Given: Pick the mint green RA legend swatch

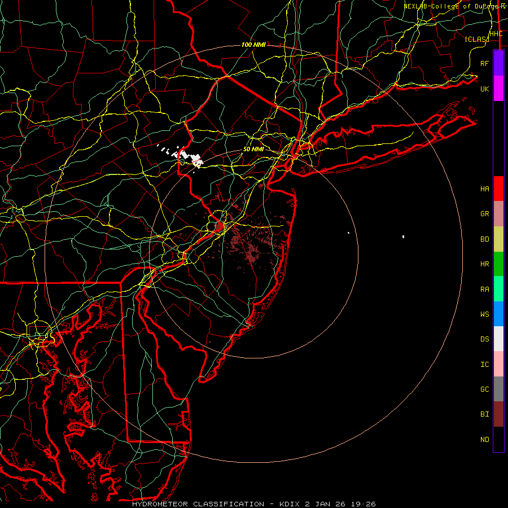Looking at the screenshot, I should tap(498, 289).
